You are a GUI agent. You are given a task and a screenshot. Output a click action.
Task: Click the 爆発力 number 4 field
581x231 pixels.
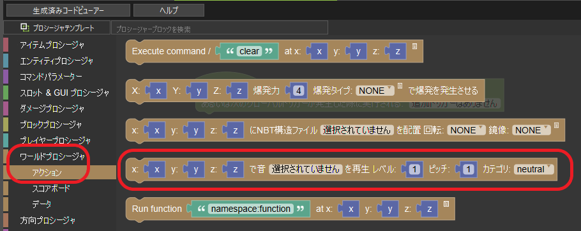pos(298,91)
